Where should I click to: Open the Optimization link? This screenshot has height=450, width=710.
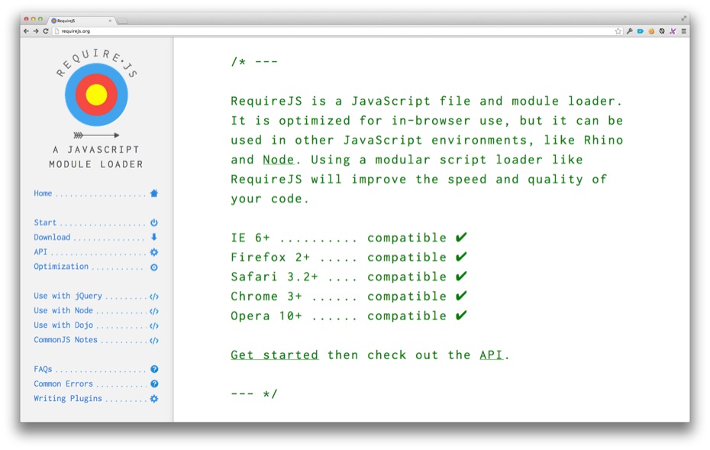tap(61, 267)
